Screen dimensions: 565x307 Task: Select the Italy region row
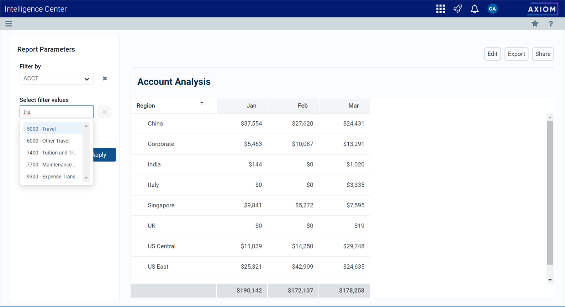[250, 185]
